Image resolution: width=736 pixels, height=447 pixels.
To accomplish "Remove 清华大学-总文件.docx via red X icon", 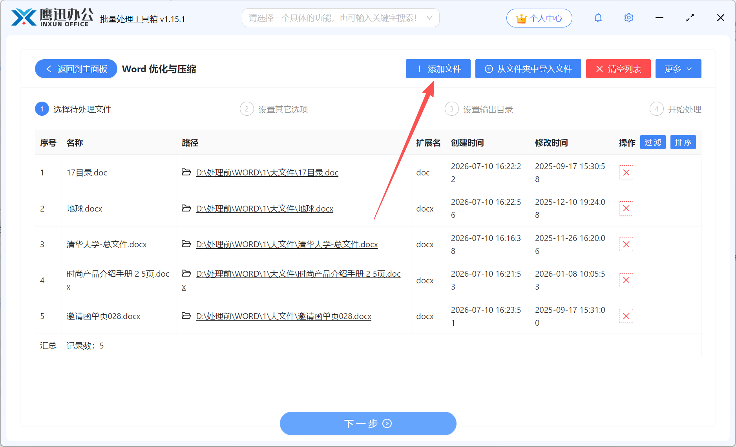I will 626,244.
